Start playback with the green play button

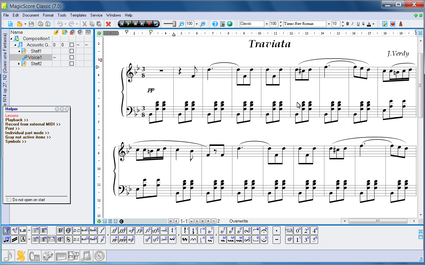(128, 24)
